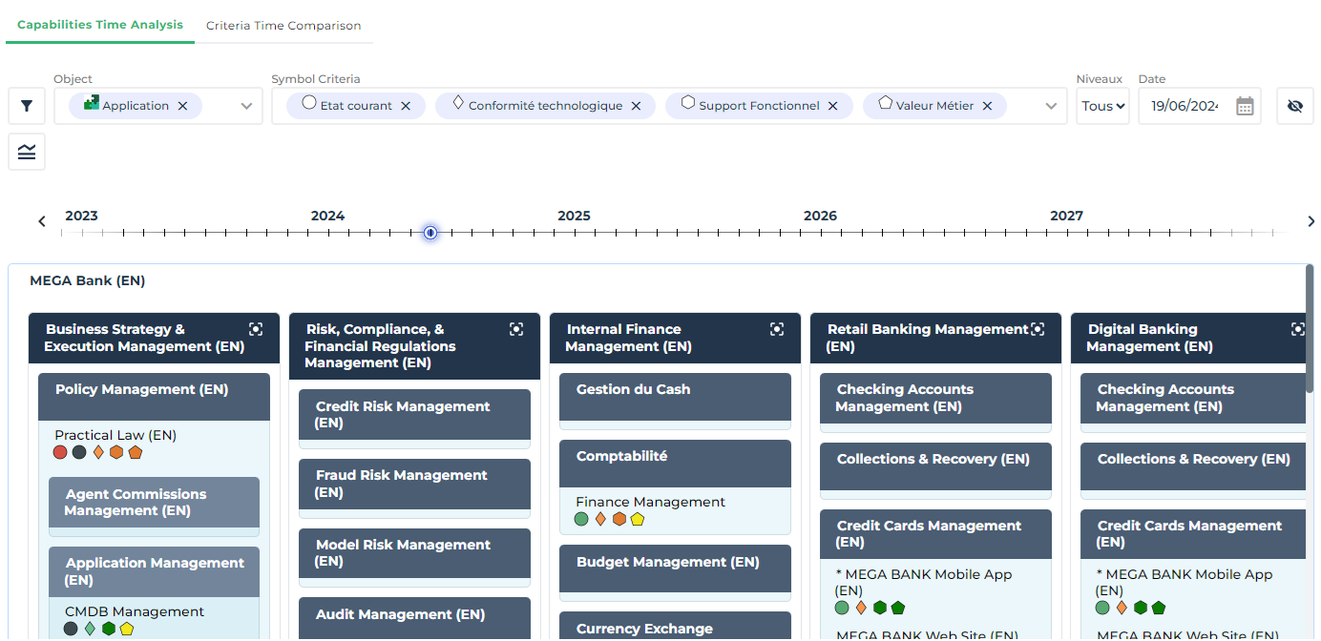Click the filter funnel icon

[x=27, y=106]
